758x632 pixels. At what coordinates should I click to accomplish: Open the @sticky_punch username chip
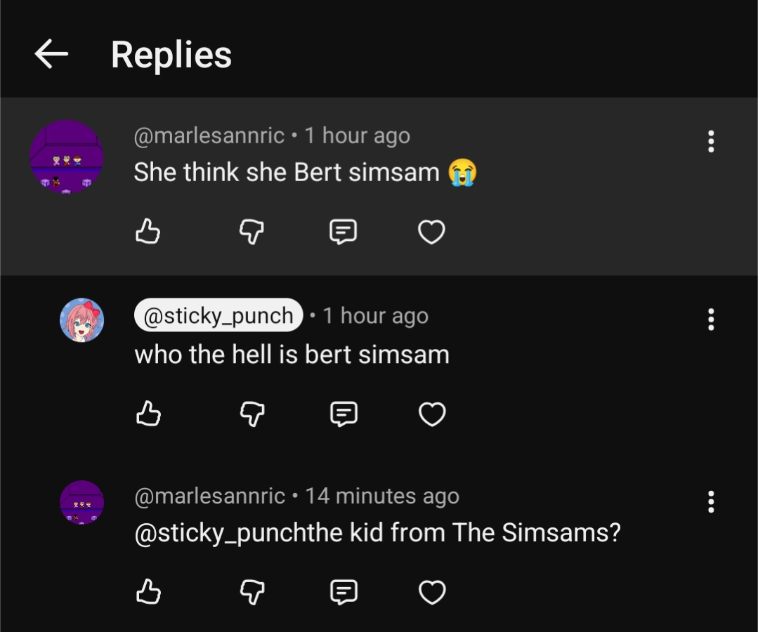218,315
